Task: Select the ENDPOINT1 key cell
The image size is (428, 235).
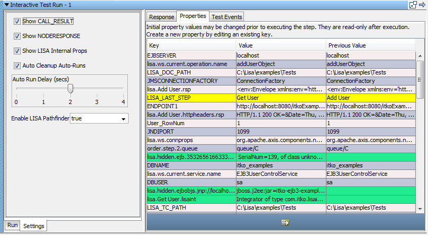Action: (x=192, y=106)
